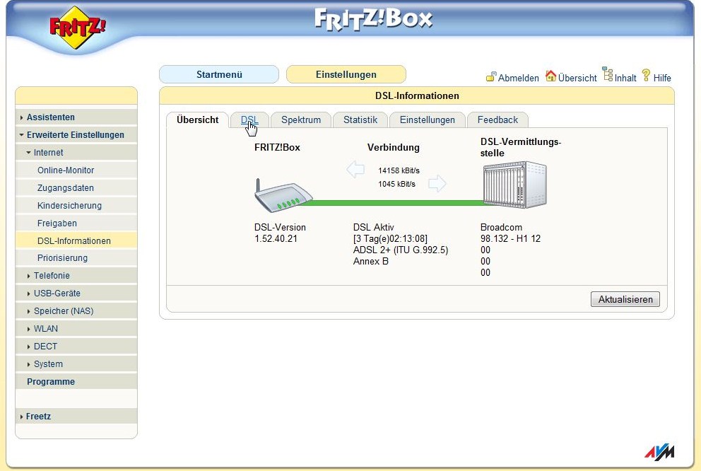Click the 98.132 - H1 12 value
701x471 pixels.
click(510, 239)
